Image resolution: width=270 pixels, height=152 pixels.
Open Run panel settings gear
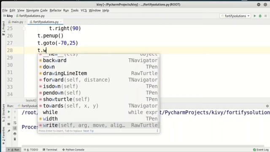tap(267, 106)
